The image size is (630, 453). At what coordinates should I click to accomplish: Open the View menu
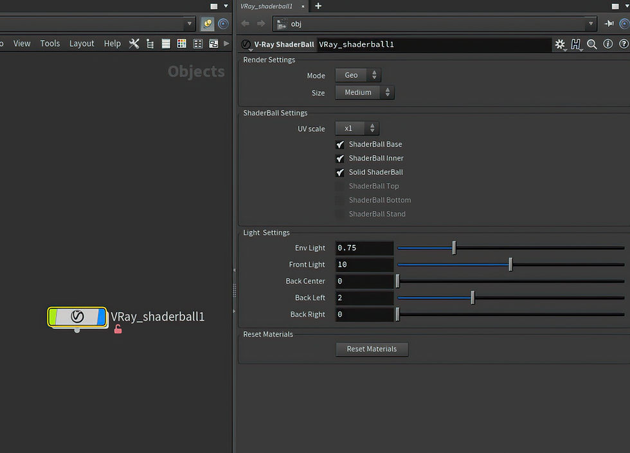(x=21, y=43)
